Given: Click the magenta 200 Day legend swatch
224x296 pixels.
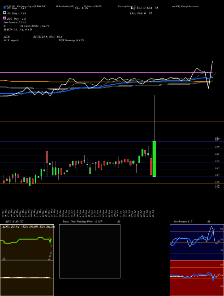Looking at the screenshot, I should coord(4,18).
